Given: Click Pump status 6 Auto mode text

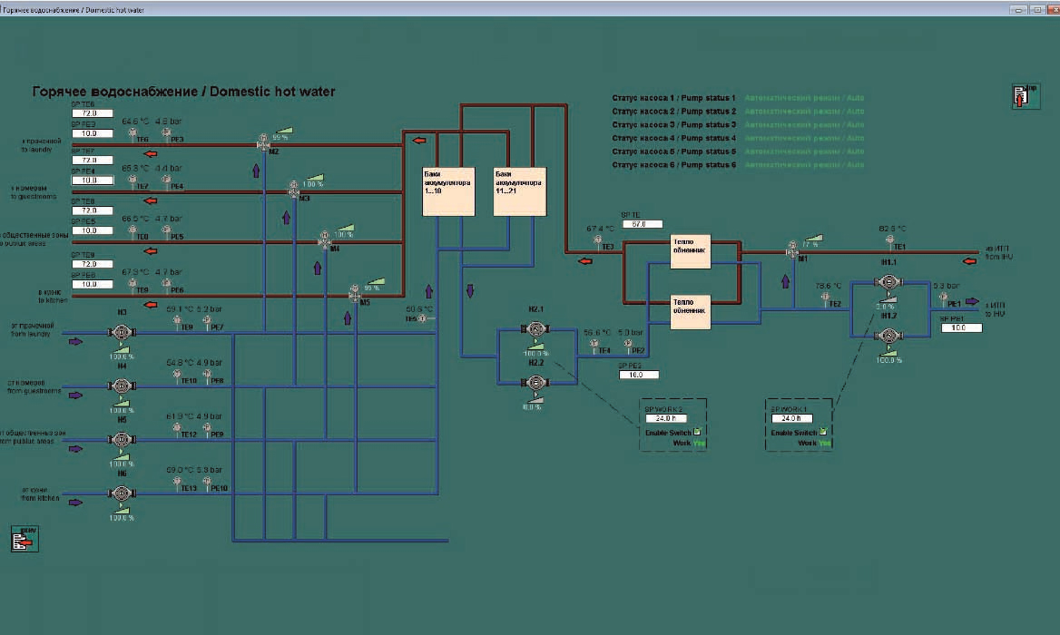Looking at the screenshot, I should click(x=804, y=165).
